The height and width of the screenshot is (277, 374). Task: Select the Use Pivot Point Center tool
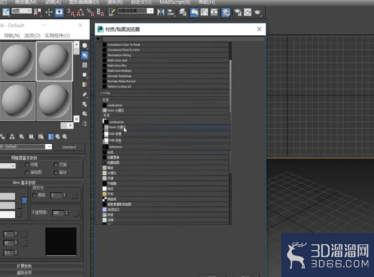tap(38, 12)
